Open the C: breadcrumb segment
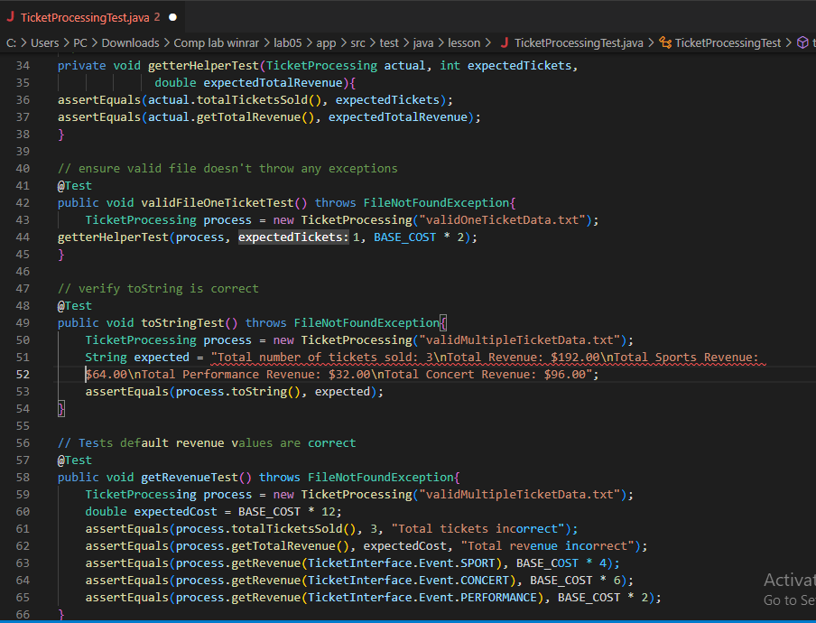816x623 pixels. point(11,43)
